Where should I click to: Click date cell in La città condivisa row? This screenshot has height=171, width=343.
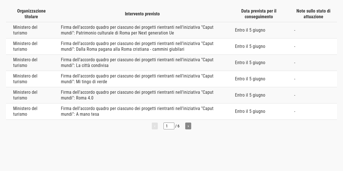click(250, 63)
